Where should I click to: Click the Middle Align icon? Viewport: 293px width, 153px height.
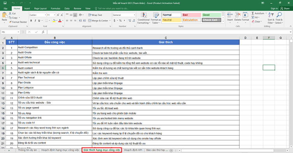pos(71,15)
